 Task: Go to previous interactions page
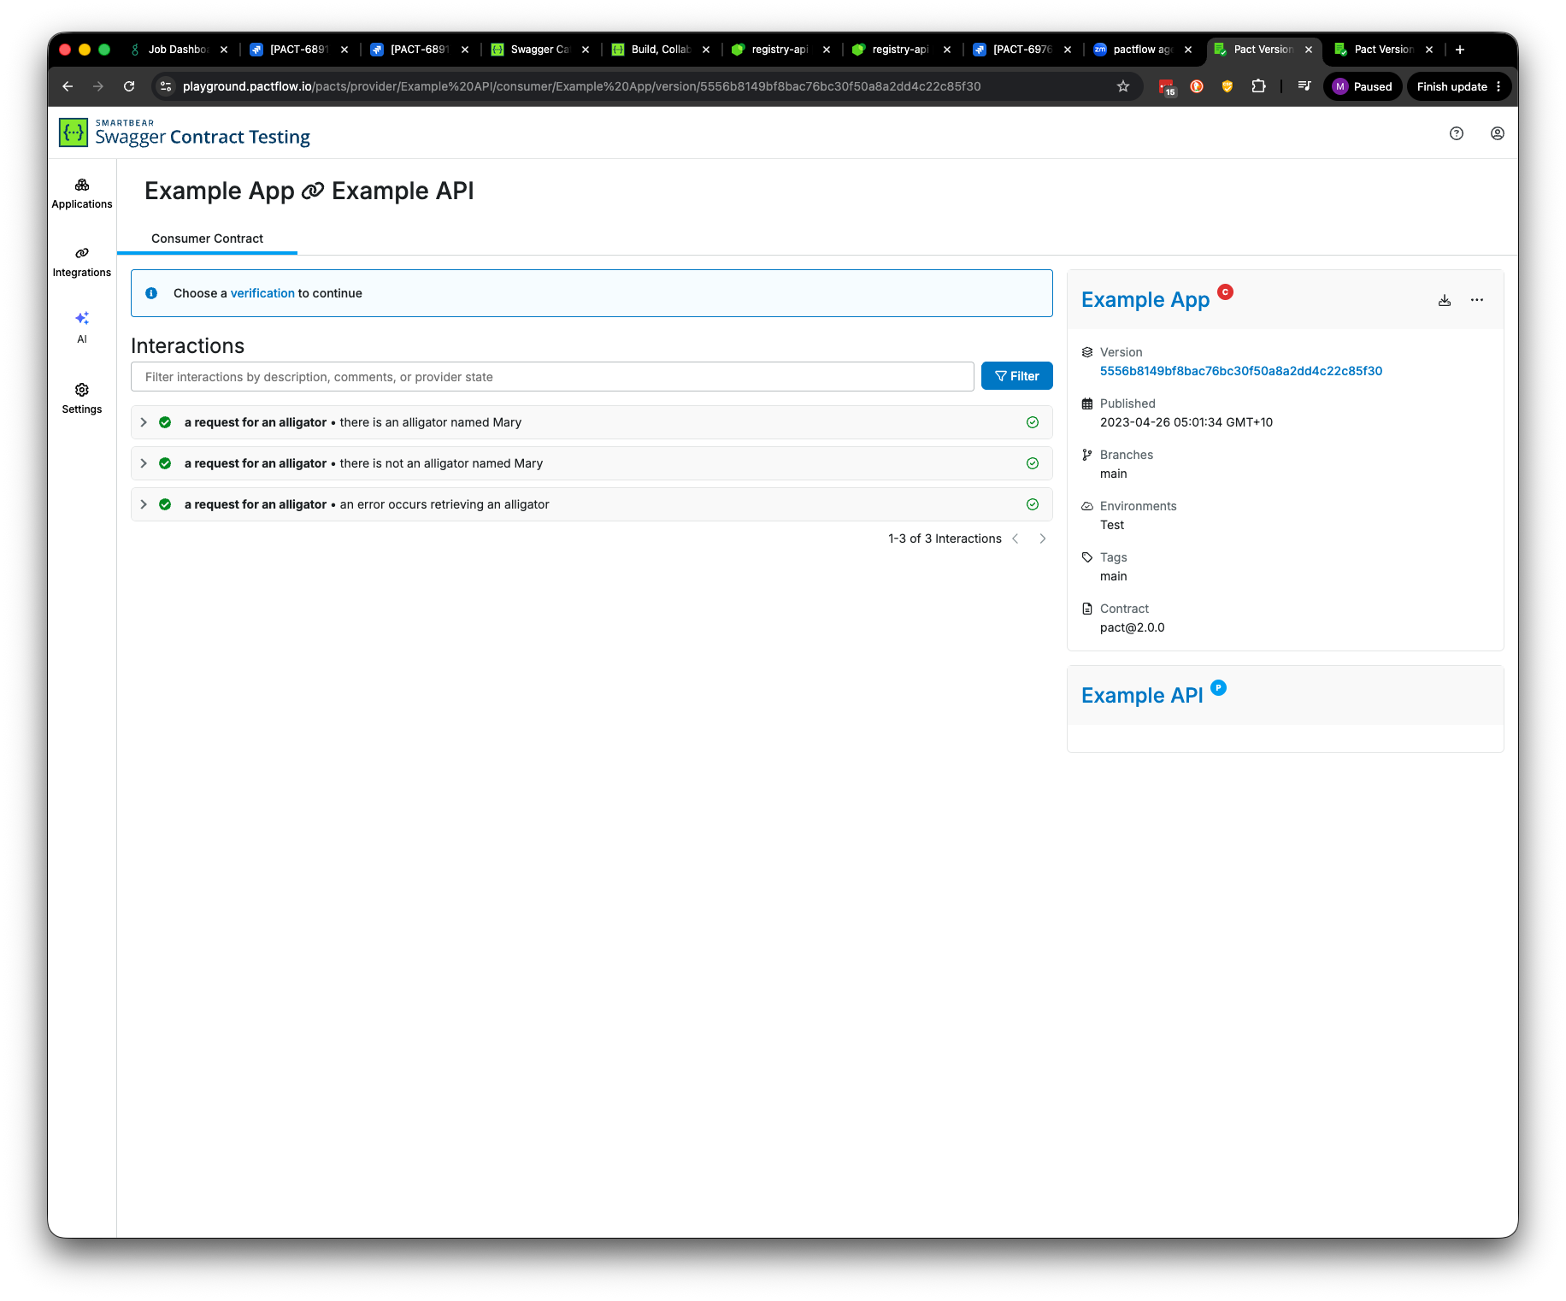(x=1016, y=539)
